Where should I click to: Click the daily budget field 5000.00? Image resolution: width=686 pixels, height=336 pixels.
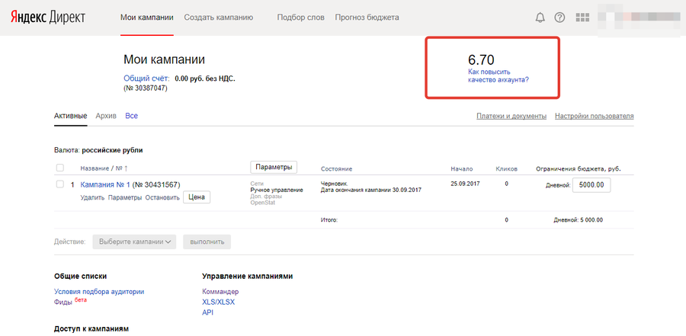pyautogui.click(x=591, y=185)
